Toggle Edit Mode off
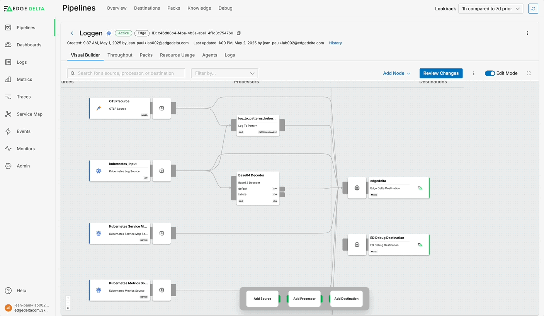The height and width of the screenshot is (316, 544). coord(490,73)
